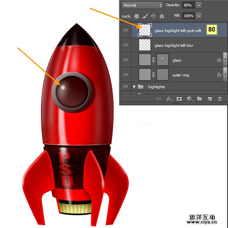This screenshot has height=228, width=228.
Task: Select the layer name glass highlight left spot soft
Action: click(178, 30)
